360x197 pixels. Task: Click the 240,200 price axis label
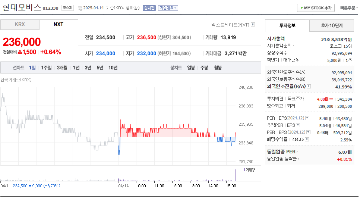(x=246, y=87)
